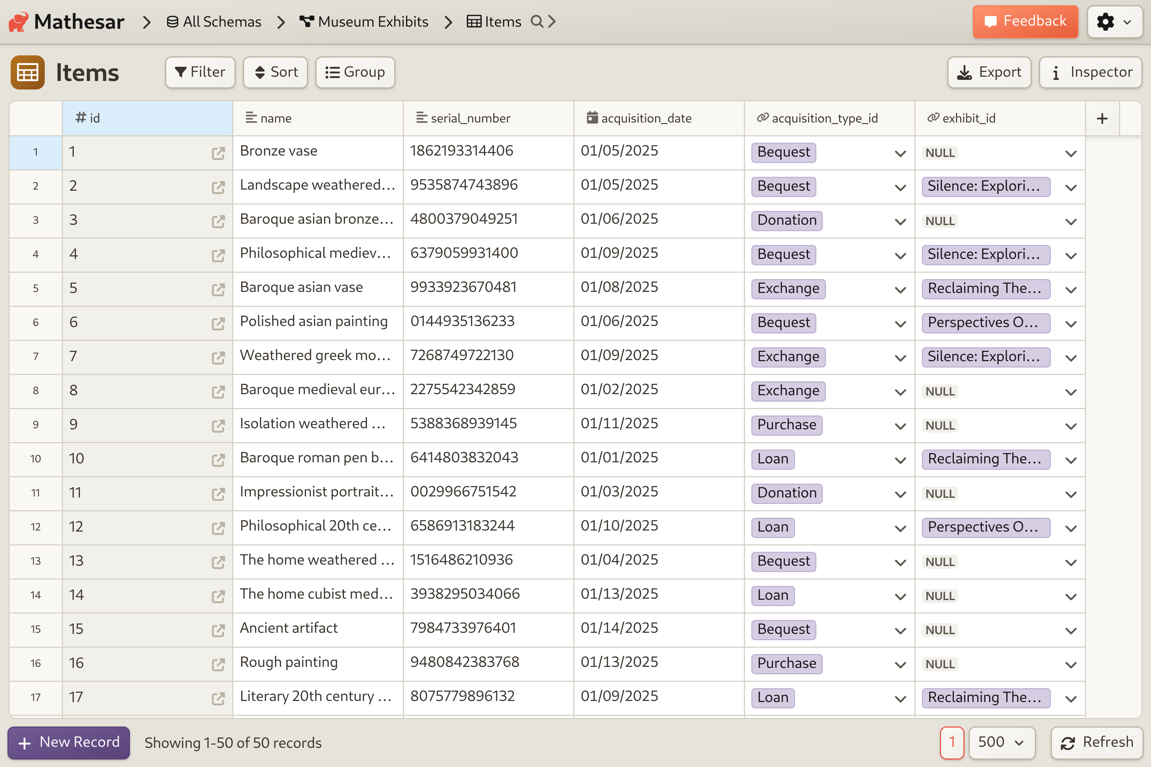This screenshot has height=767, width=1151.
Task: Open record 9 via its expand icon
Action: point(218,426)
